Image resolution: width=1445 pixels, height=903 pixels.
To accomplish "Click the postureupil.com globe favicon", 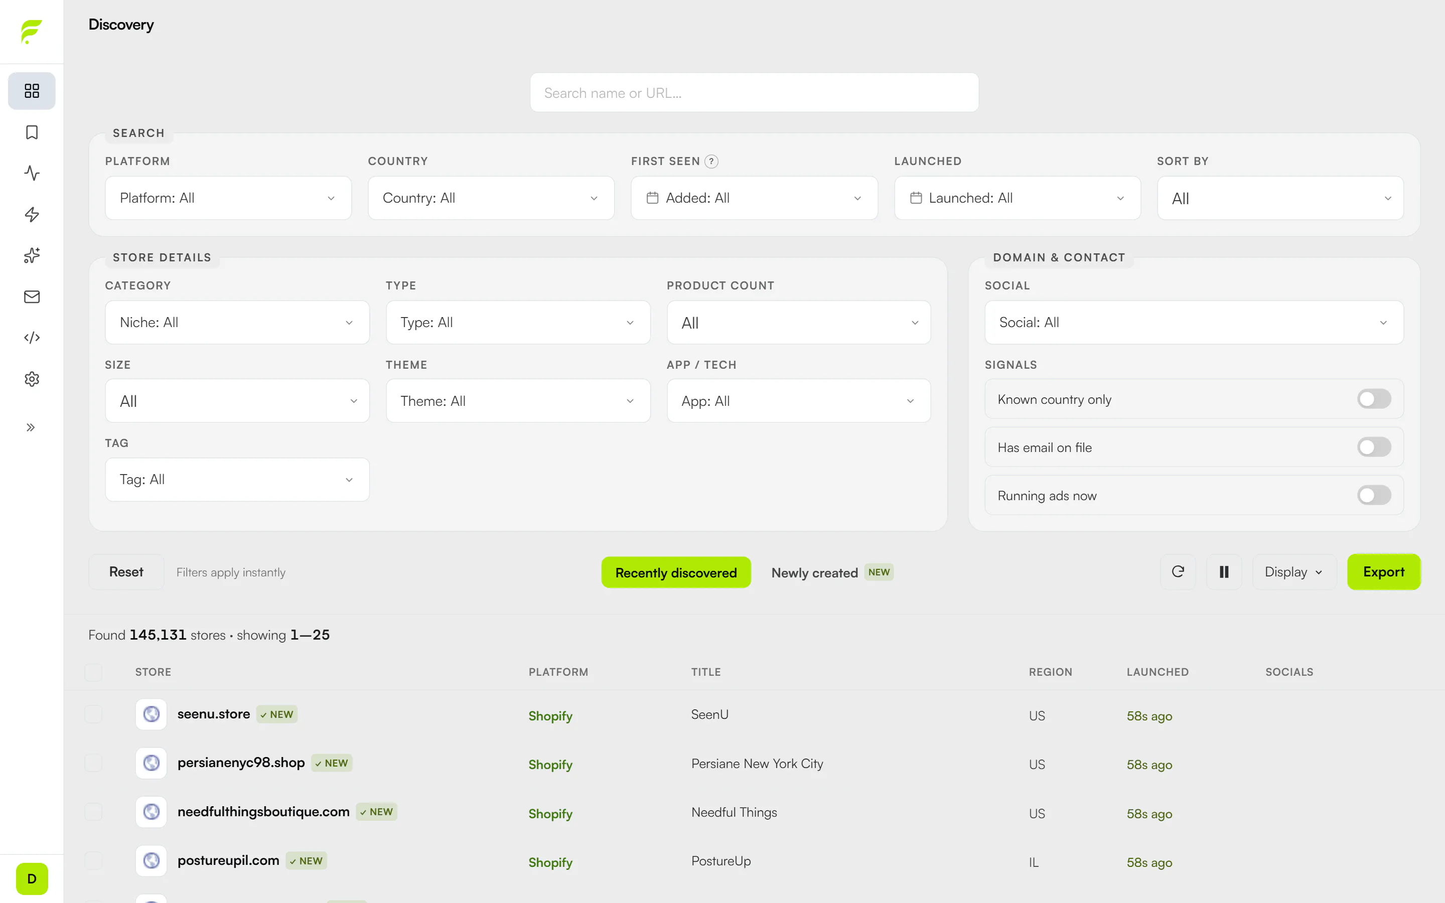I will [151, 860].
